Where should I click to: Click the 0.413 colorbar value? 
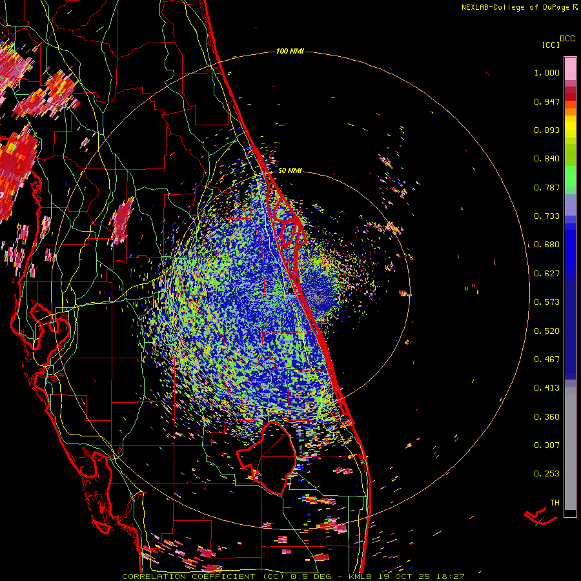(x=547, y=388)
